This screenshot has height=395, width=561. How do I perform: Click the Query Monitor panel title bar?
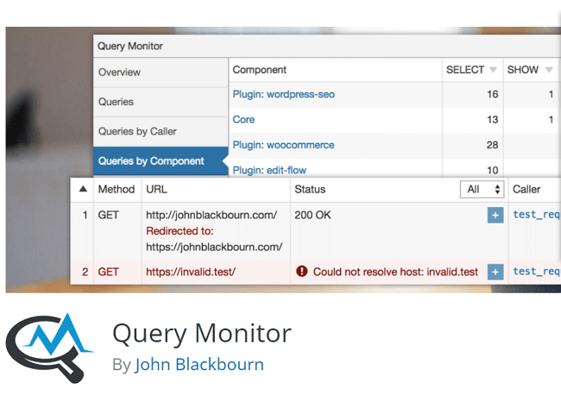point(327,46)
